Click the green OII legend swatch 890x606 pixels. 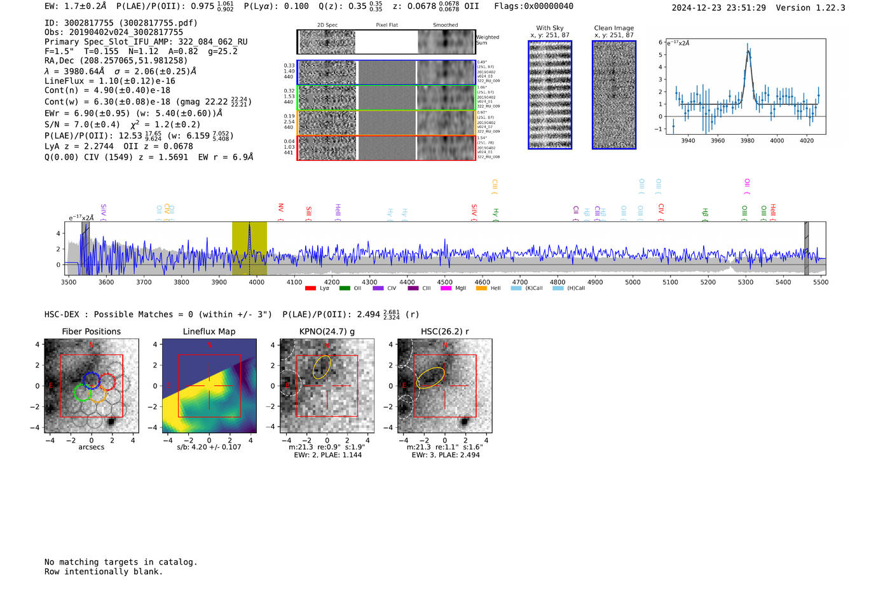pos(345,289)
